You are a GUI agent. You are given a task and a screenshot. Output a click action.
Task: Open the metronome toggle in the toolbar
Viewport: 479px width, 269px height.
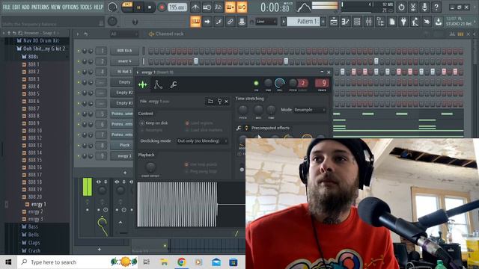point(195,7)
